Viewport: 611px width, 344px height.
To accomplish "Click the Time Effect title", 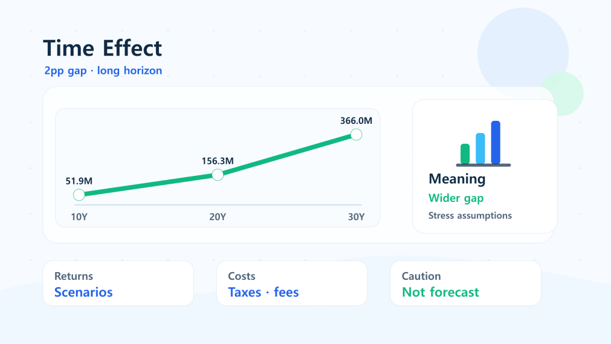I will click(102, 48).
